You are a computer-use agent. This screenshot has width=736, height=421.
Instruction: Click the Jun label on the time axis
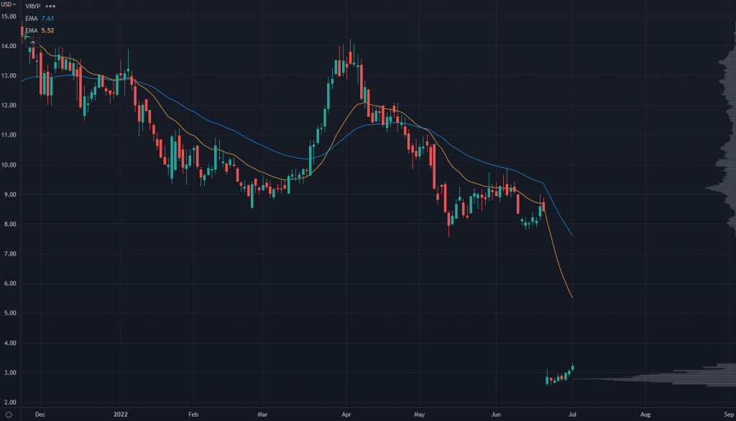pos(496,415)
